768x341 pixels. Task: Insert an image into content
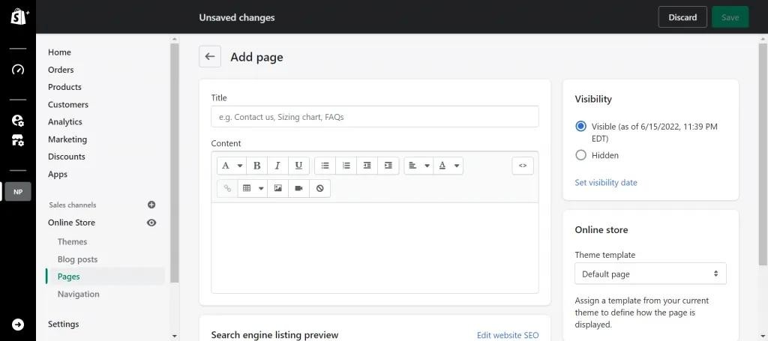(x=278, y=188)
